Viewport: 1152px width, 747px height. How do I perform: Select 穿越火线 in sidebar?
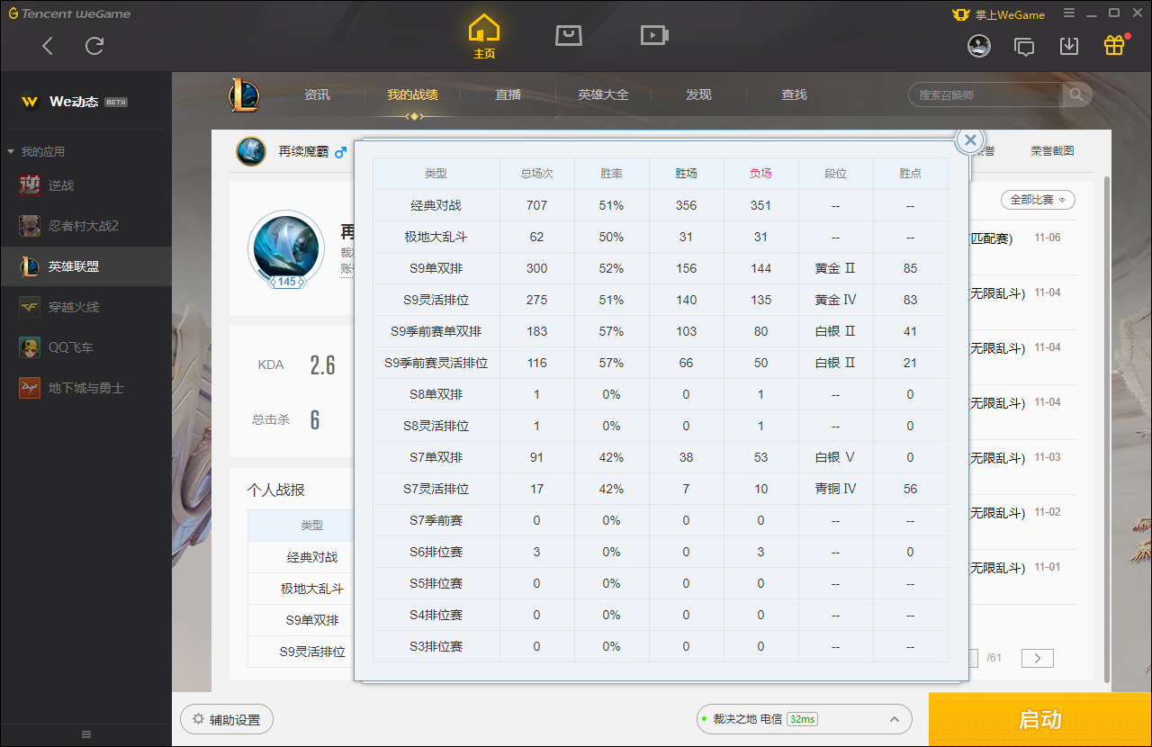click(x=85, y=307)
